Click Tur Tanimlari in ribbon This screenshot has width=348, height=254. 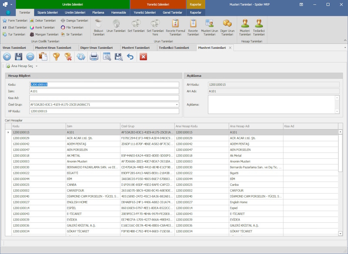[x=14, y=34]
